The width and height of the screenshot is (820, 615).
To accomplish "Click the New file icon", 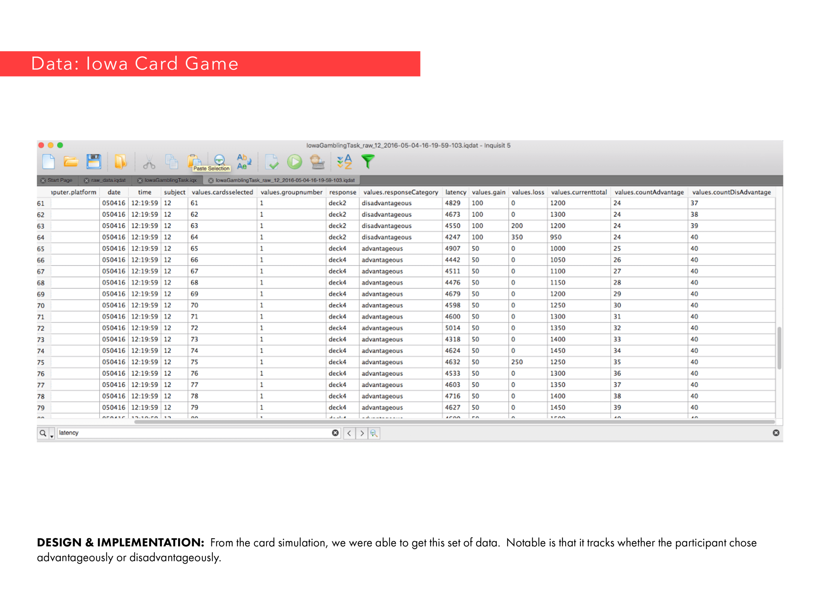I will (49, 162).
